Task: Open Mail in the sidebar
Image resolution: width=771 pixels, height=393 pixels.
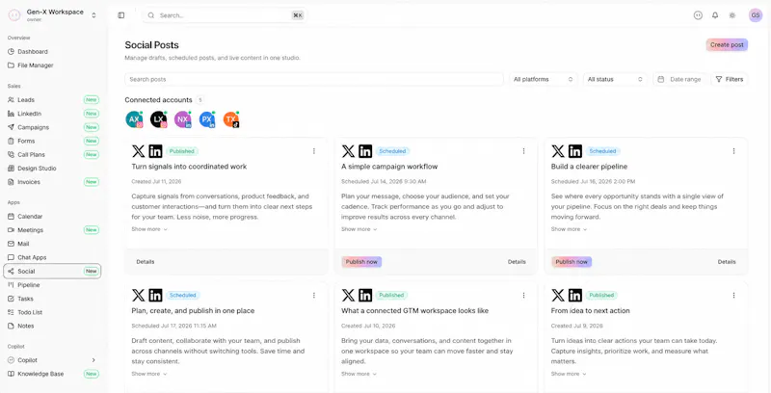Action: (x=52, y=244)
